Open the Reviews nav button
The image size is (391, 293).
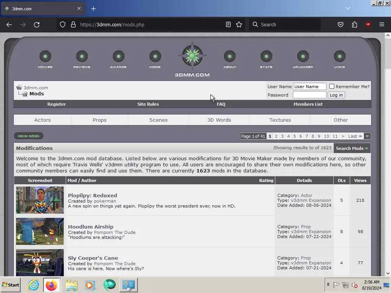coord(82,59)
